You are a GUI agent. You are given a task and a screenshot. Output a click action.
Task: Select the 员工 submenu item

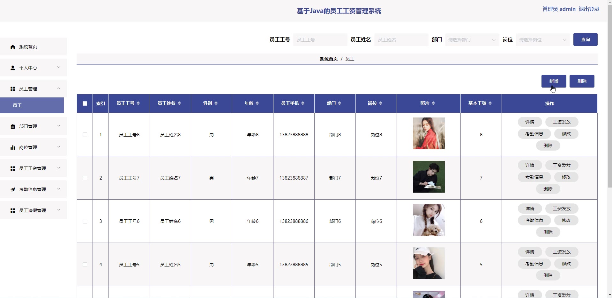[32, 105]
